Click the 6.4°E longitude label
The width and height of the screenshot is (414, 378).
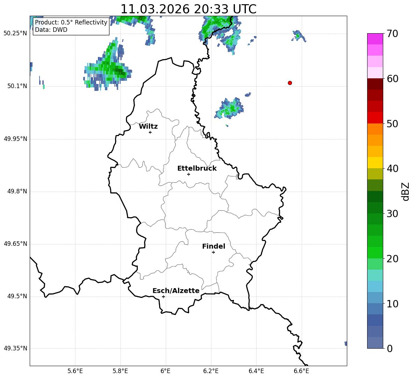(x=256, y=371)
